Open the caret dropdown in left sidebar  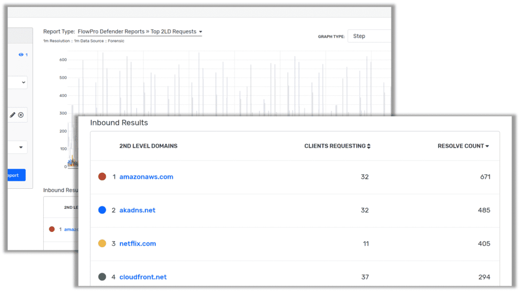click(21, 147)
